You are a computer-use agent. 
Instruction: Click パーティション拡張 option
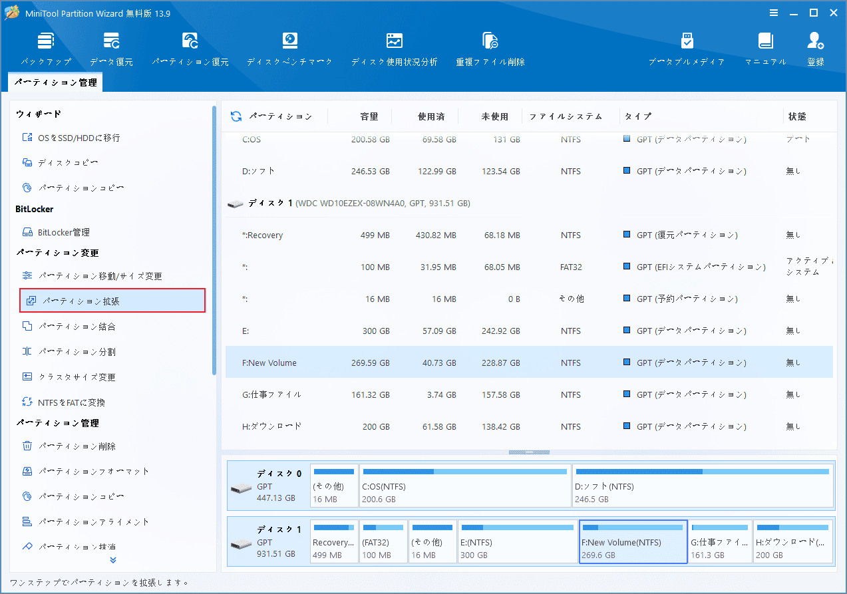pyautogui.click(x=112, y=301)
